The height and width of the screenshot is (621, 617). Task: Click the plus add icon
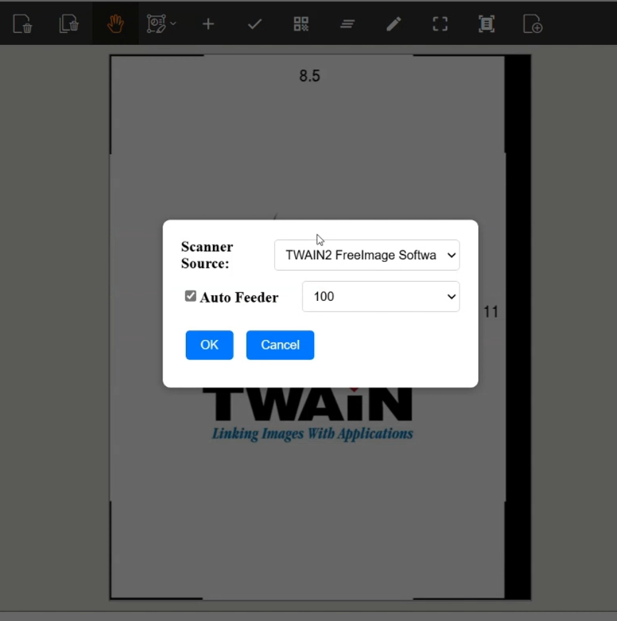point(208,24)
